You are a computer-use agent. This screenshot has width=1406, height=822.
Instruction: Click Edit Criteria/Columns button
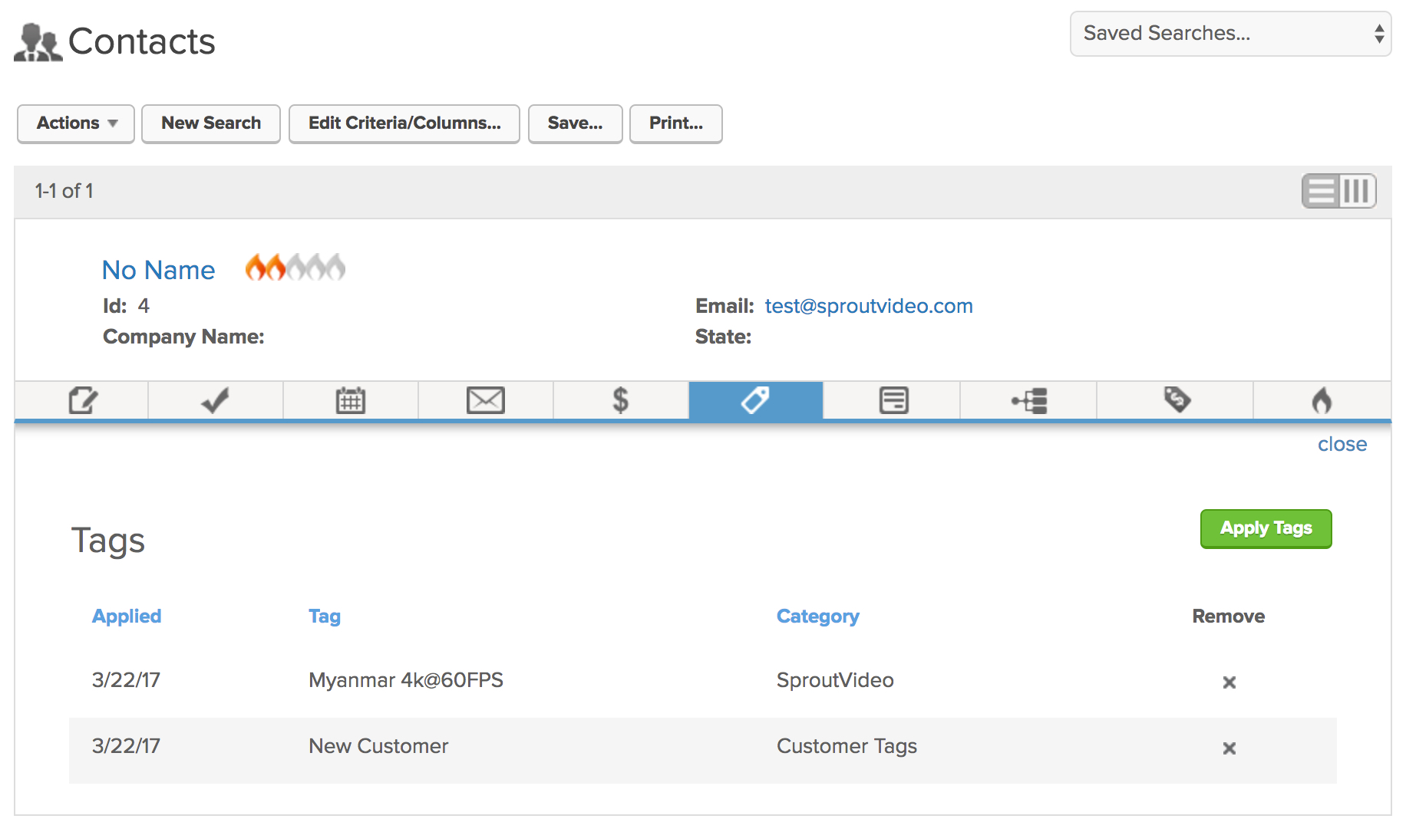click(x=404, y=123)
